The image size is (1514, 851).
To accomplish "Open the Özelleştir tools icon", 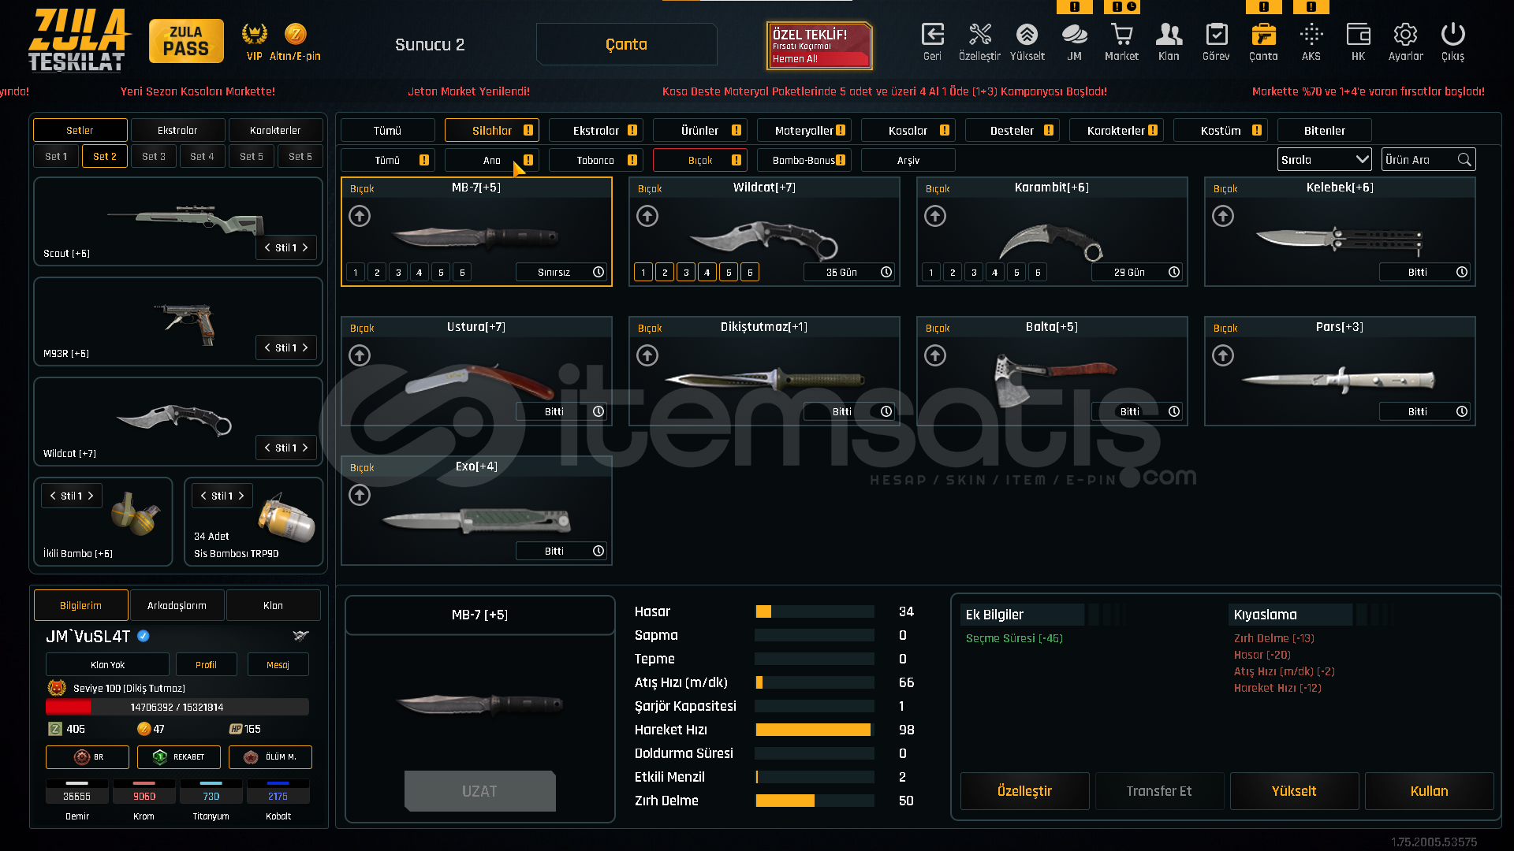I will point(979,35).
